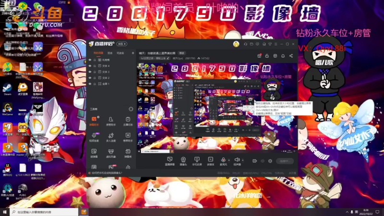The height and width of the screenshot is (216, 384).
Task: Toggle the preview eye icon in bottom bar
Action: (263, 161)
